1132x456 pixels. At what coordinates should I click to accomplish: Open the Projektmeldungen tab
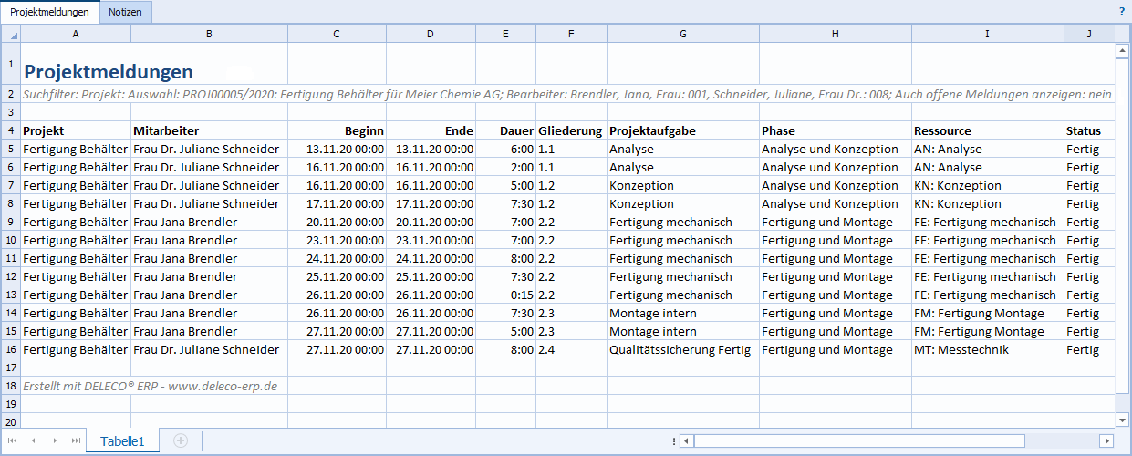click(49, 12)
